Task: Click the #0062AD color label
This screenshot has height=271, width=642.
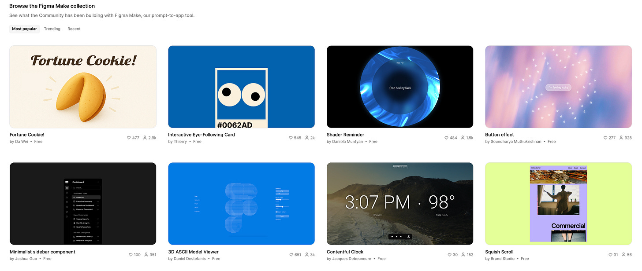Action: click(x=235, y=125)
